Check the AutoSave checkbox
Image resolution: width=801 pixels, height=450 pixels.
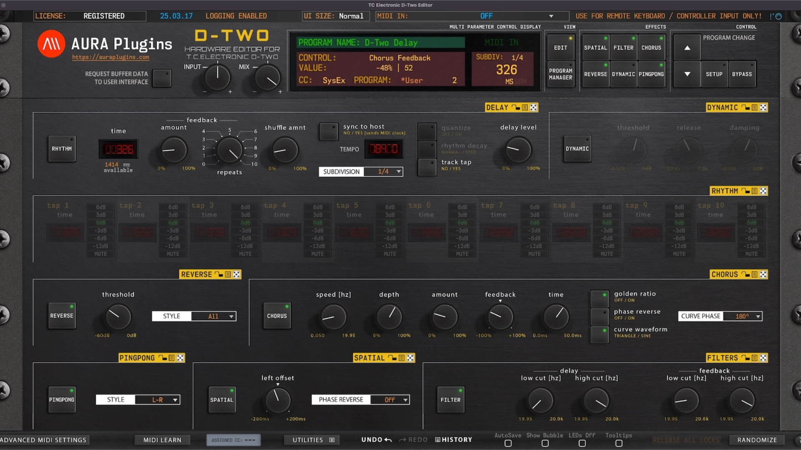pos(508,443)
